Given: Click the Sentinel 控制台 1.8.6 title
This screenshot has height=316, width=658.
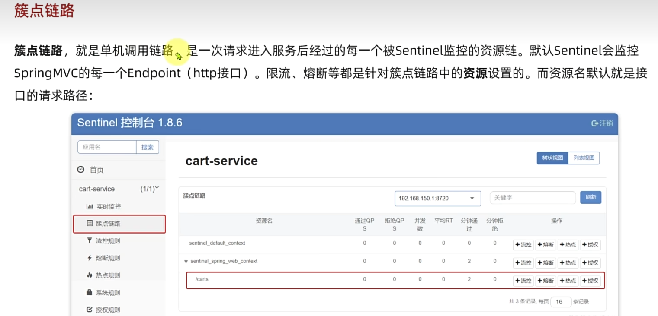Looking at the screenshot, I should 130,123.
